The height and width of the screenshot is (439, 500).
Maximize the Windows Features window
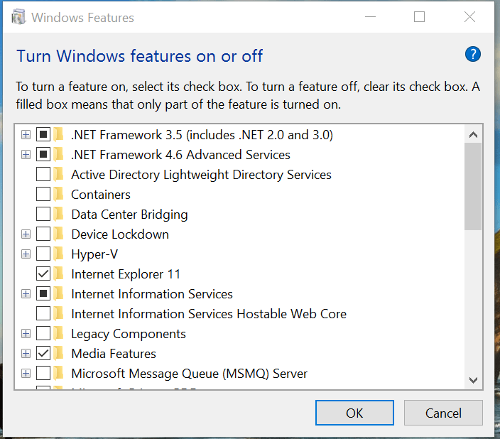(x=419, y=16)
